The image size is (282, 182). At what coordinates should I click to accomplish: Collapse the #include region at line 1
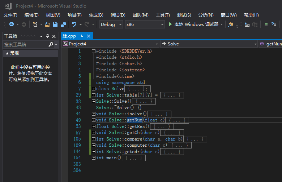(x=94, y=51)
